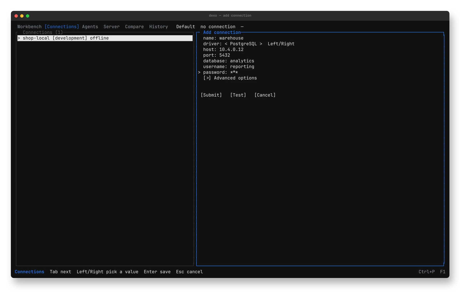Minimize the window with the yellow button

pyautogui.click(x=22, y=16)
